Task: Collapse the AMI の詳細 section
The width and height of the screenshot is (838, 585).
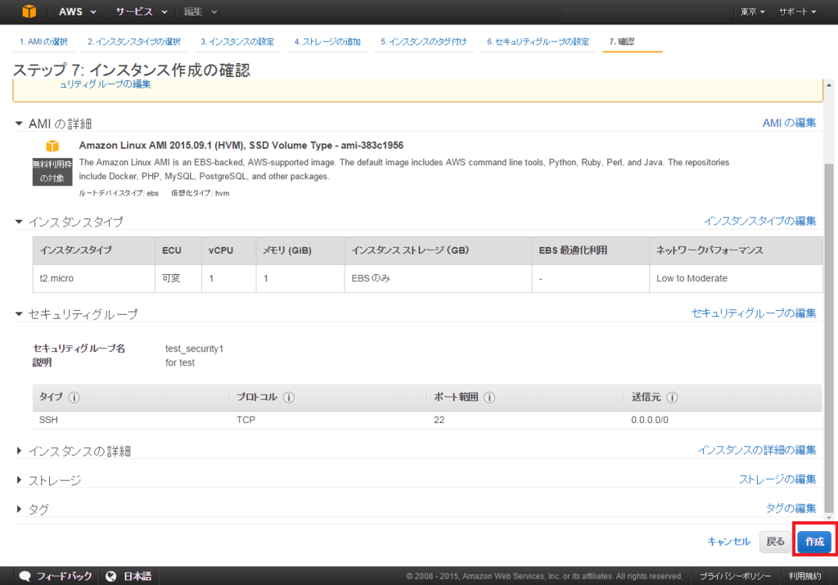Action: coord(19,124)
